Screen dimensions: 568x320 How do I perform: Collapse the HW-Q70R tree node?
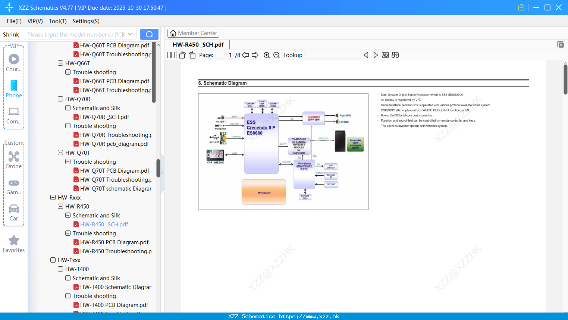60,99
